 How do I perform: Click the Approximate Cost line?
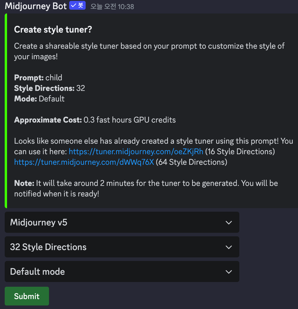click(x=95, y=120)
